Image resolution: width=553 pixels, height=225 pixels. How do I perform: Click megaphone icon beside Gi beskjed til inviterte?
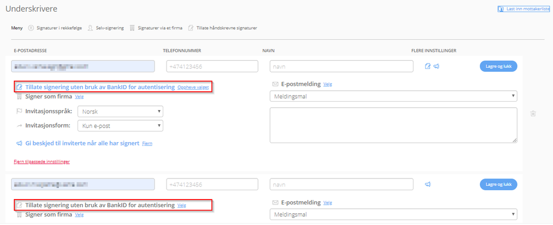[x=19, y=143]
